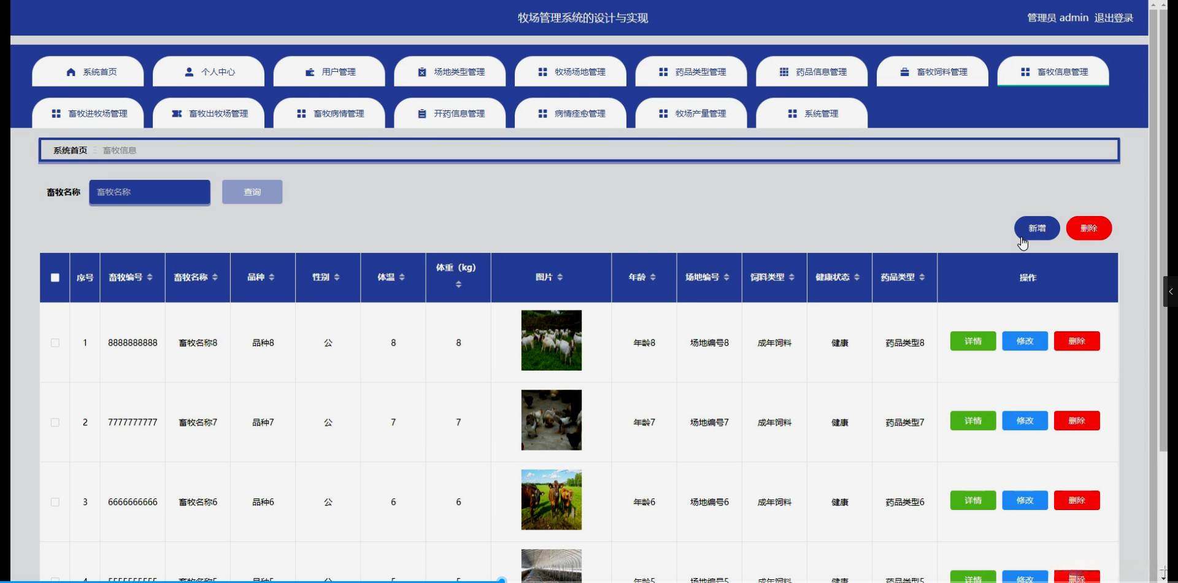
Task: Toggle the select-all checkbox in table header
Action: click(55, 278)
